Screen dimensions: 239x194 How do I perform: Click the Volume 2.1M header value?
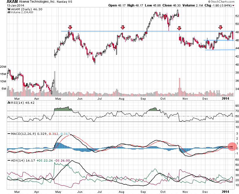[193, 5]
